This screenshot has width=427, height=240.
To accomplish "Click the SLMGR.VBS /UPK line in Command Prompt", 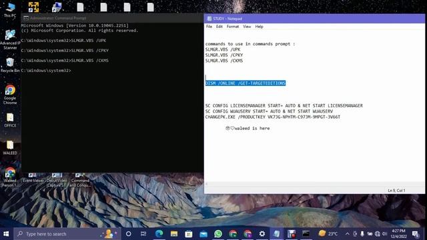I will pos(64,41).
